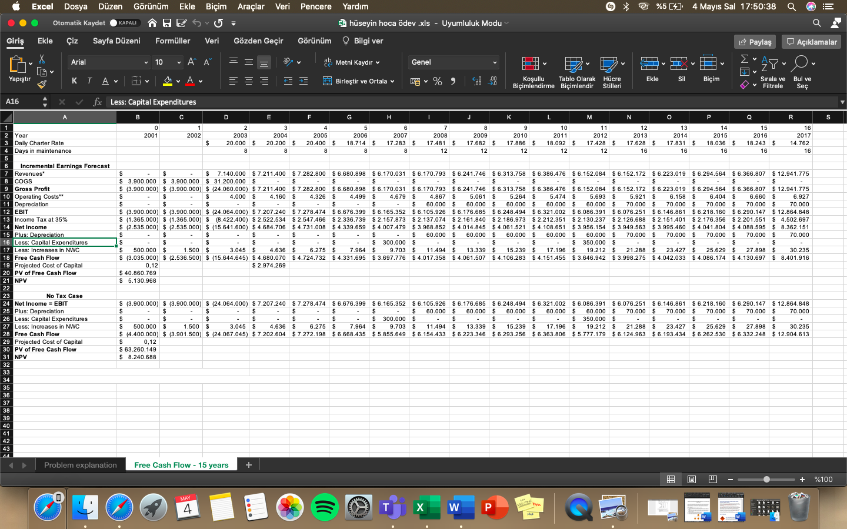This screenshot has height=529, width=847.
Task: Center cell text horizontally
Action: click(249, 81)
